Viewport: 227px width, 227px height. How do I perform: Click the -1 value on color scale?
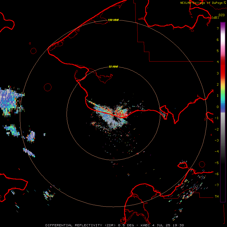click(217, 118)
